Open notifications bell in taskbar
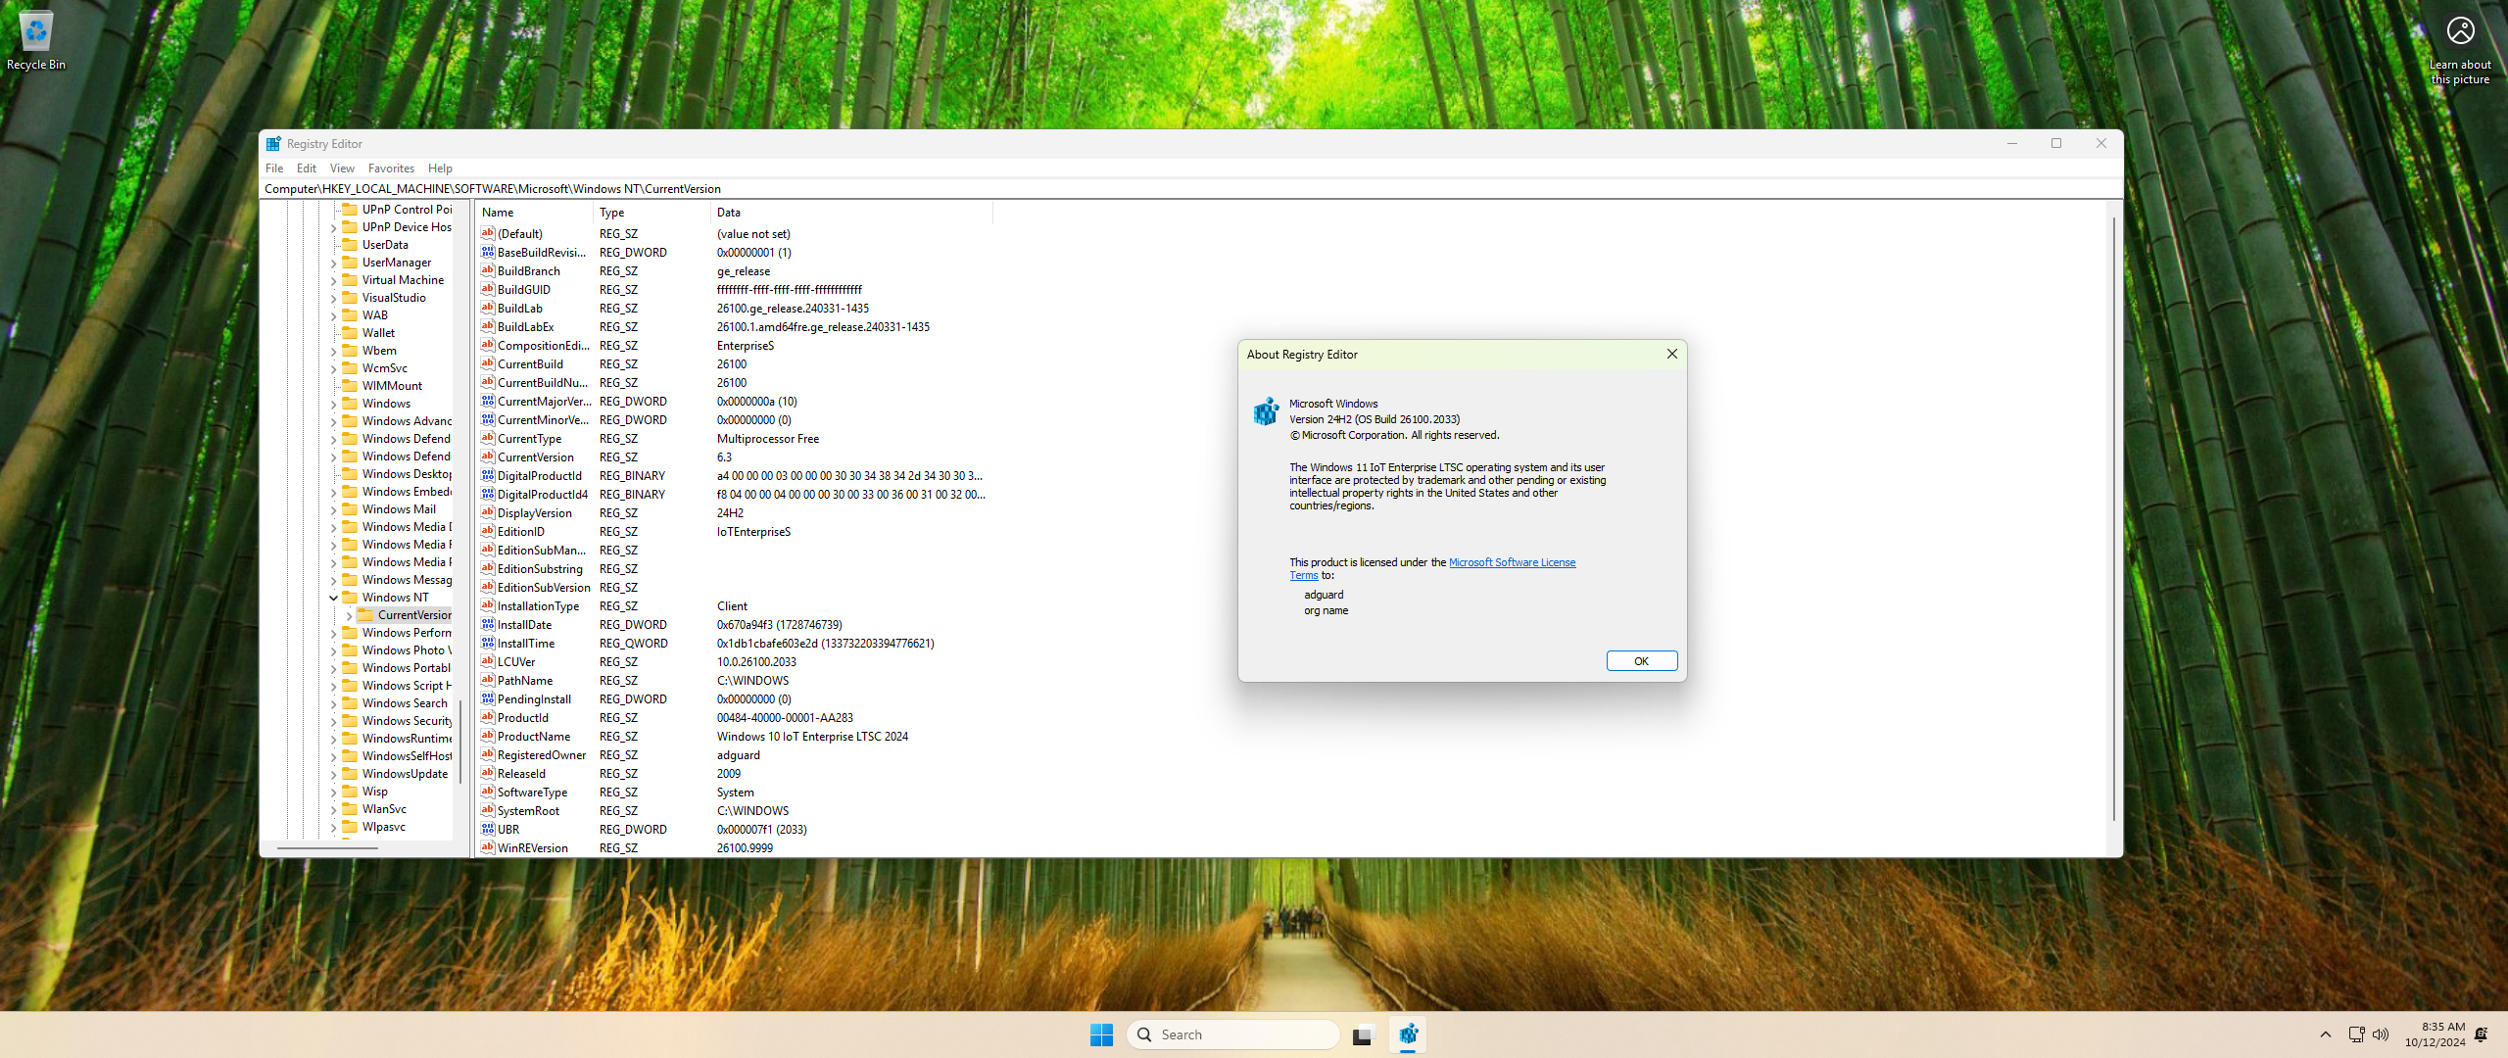This screenshot has height=1058, width=2508. pyautogui.click(x=2481, y=1034)
